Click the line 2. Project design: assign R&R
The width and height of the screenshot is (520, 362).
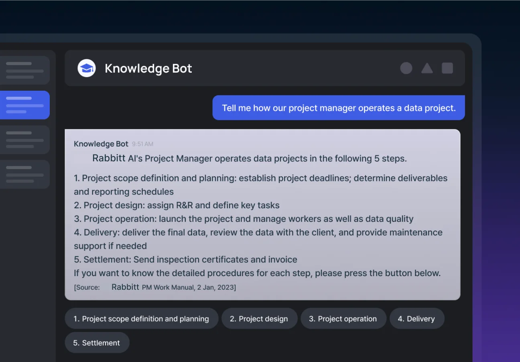point(177,205)
